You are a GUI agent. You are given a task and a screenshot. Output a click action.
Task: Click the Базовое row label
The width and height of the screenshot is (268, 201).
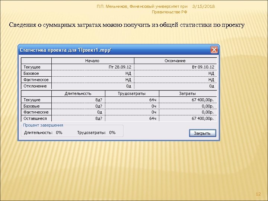36,73
